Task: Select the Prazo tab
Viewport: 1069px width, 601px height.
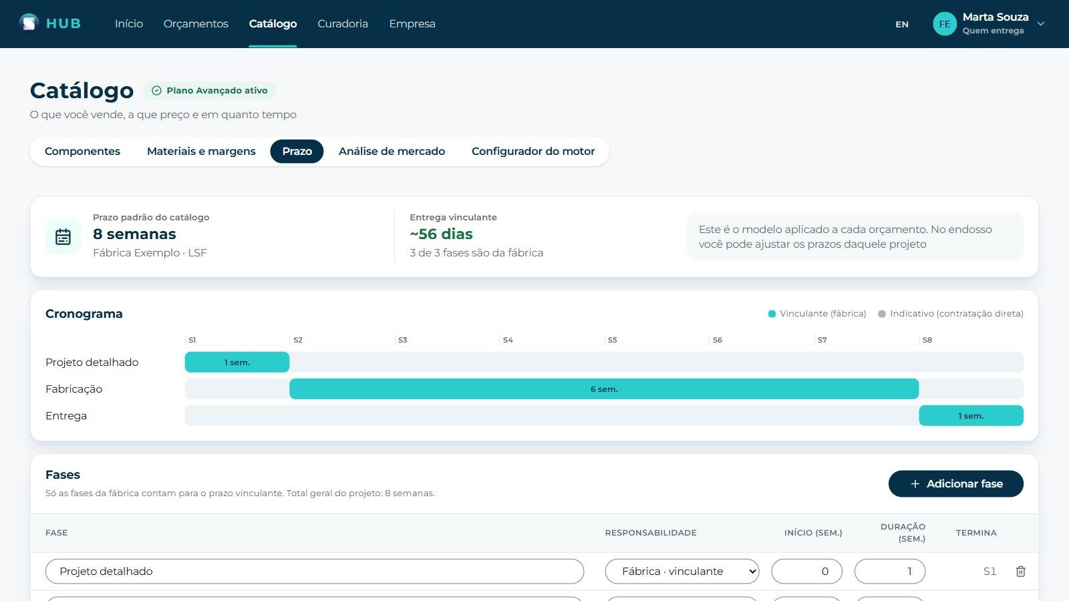Action: pyautogui.click(x=297, y=152)
